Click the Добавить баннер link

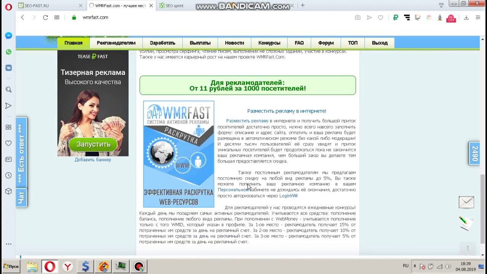coord(93,160)
